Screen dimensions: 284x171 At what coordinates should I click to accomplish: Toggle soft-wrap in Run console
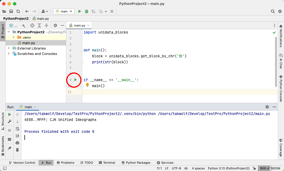(17, 129)
